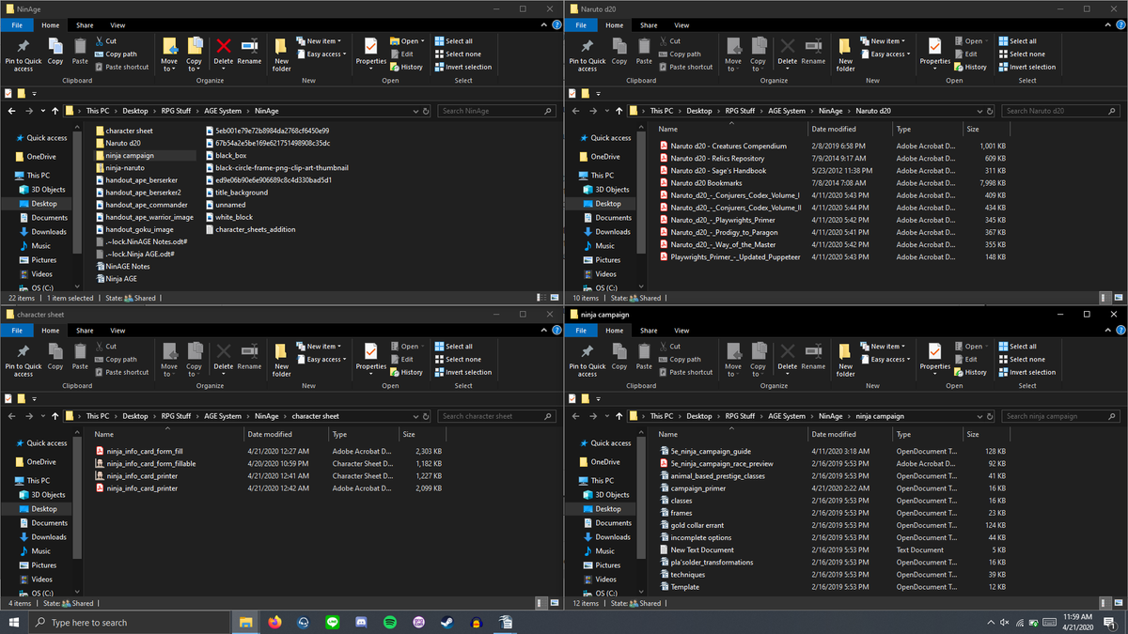Open address bar history dropdown in ninja campaign window
This screenshot has width=1128, height=634.
click(980, 416)
